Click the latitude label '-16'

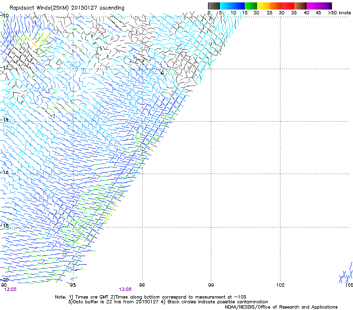(x=4, y=173)
